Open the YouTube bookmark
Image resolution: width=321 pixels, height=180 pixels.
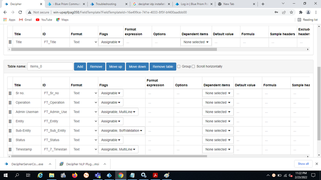point(44,20)
